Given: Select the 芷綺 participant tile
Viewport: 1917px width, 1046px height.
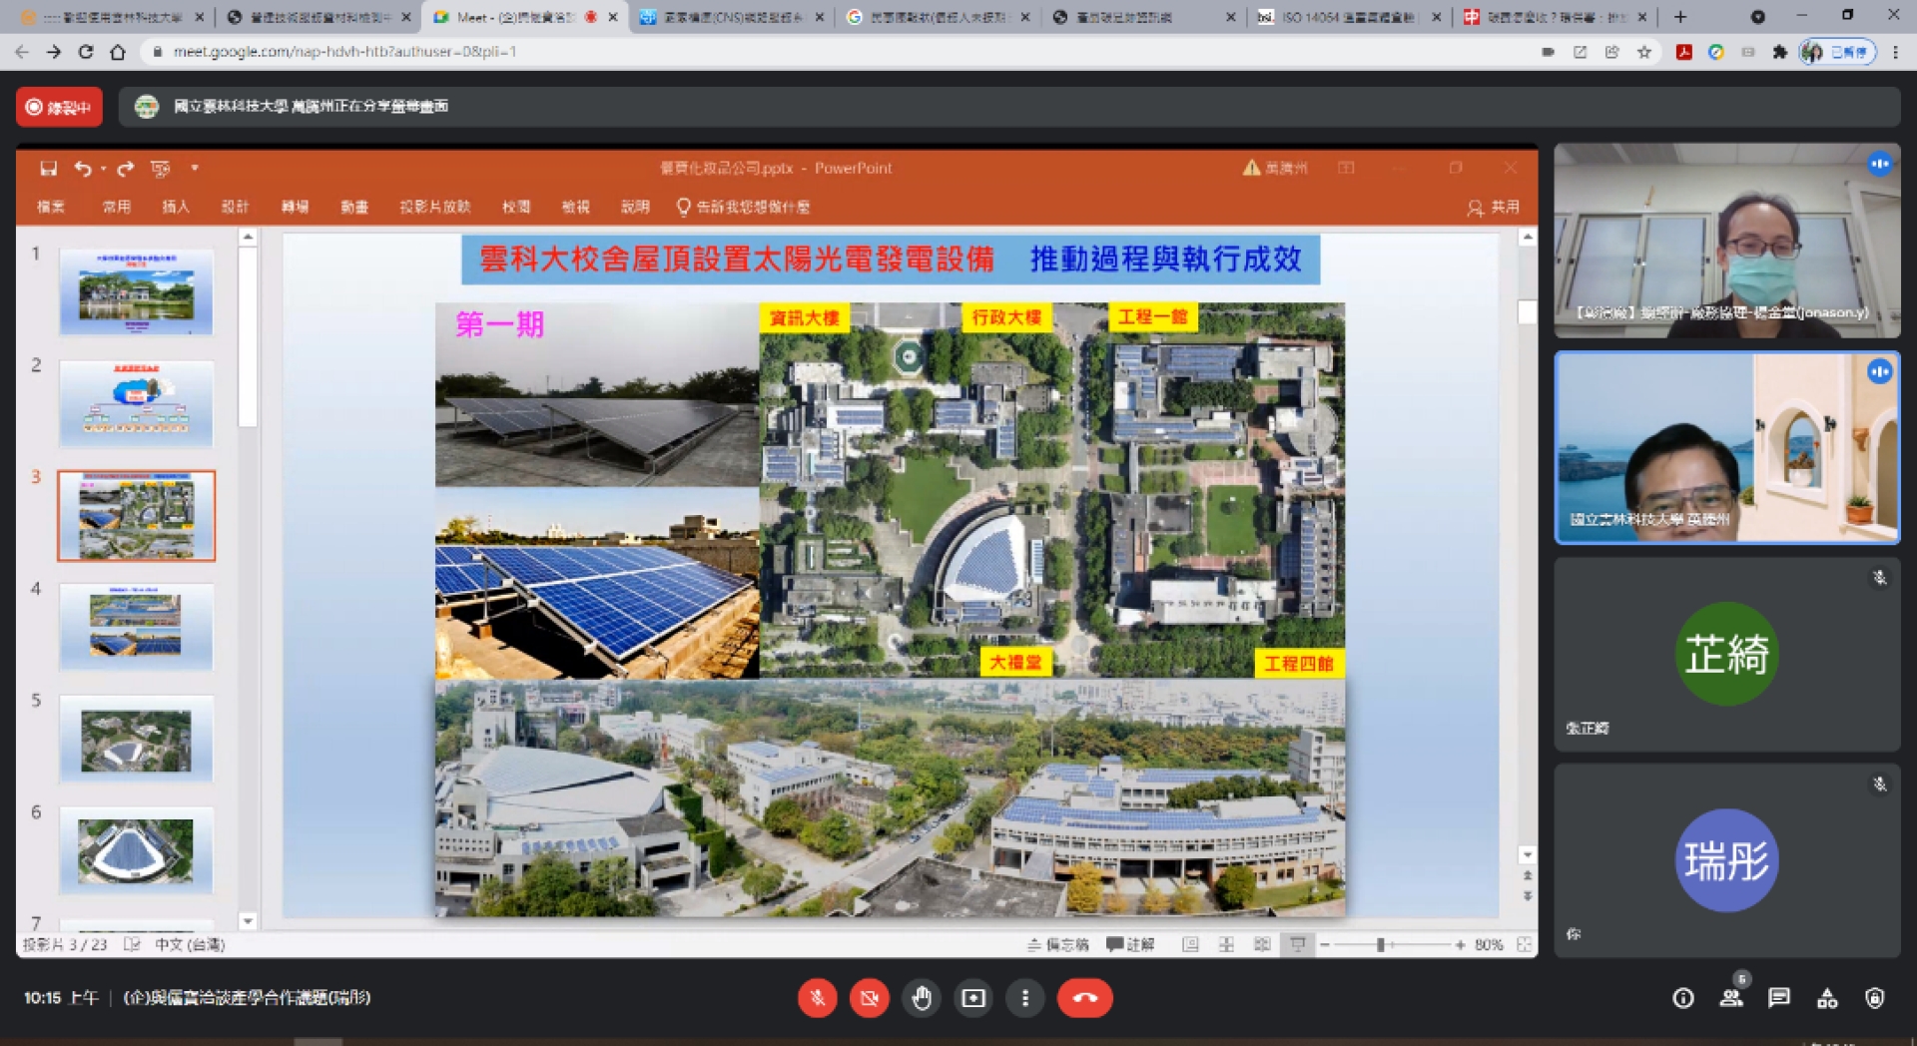Looking at the screenshot, I should (1726, 654).
